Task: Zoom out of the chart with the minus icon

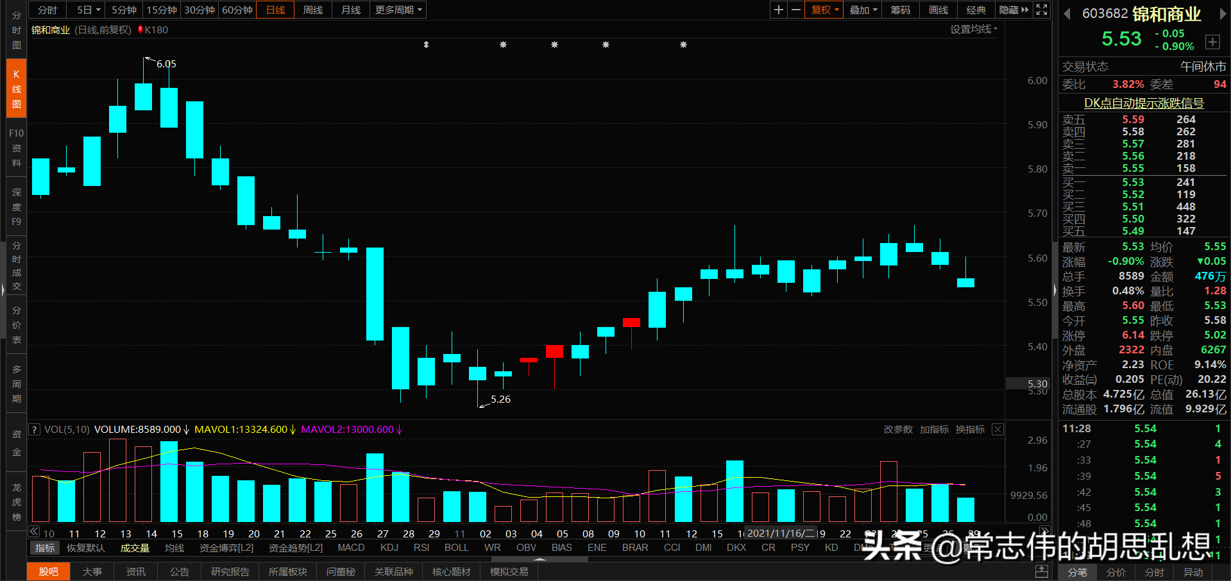Action: [x=795, y=10]
